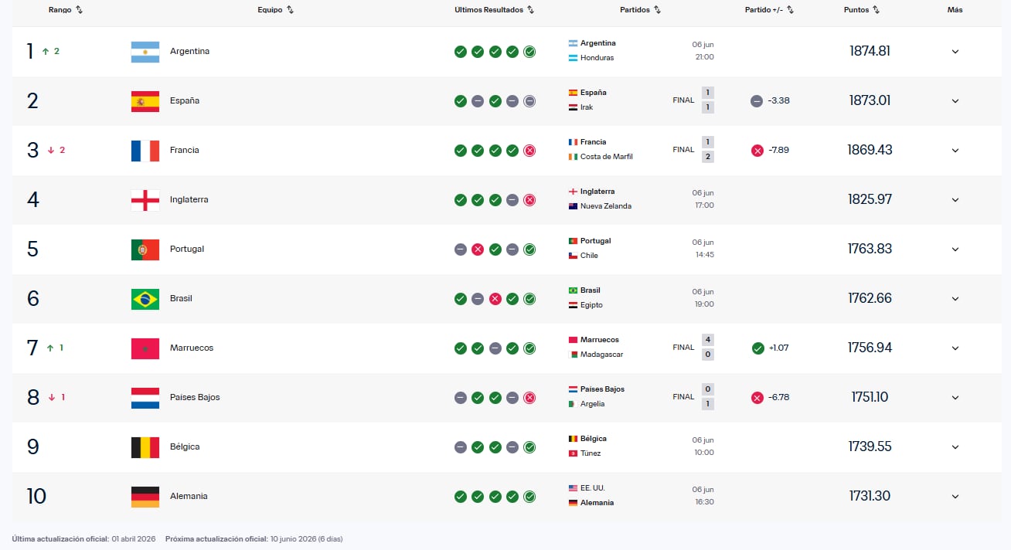1011x550 pixels.
Task: Click the España flag icon
Action: tap(145, 101)
